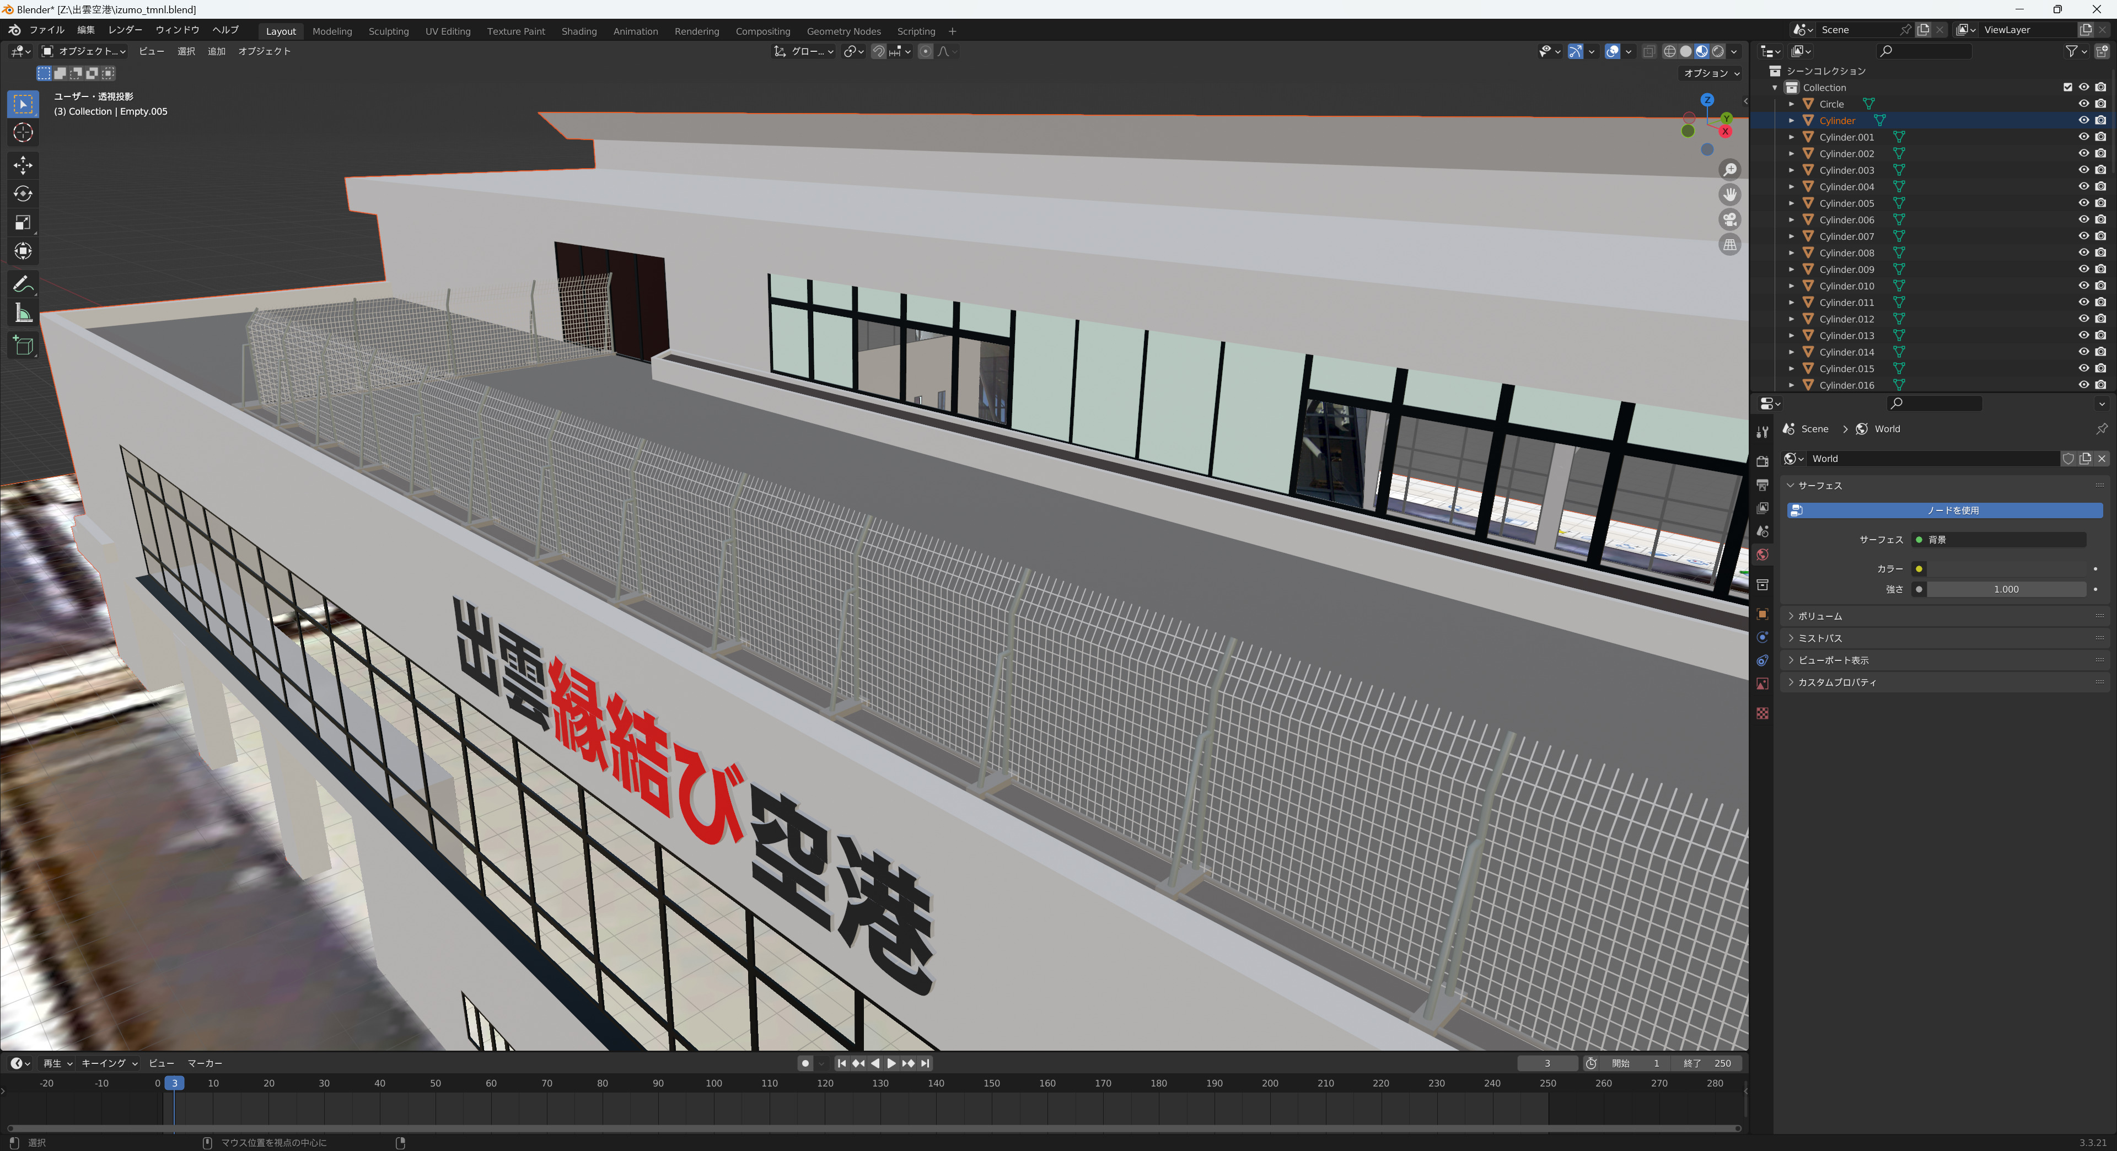2117x1151 pixels.
Task: Jump to the timeline end frame
Action: pyautogui.click(x=926, y=1063)
